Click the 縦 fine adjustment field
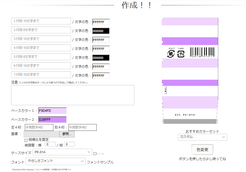Screen dimensions: 246x172 click(69, 144)
